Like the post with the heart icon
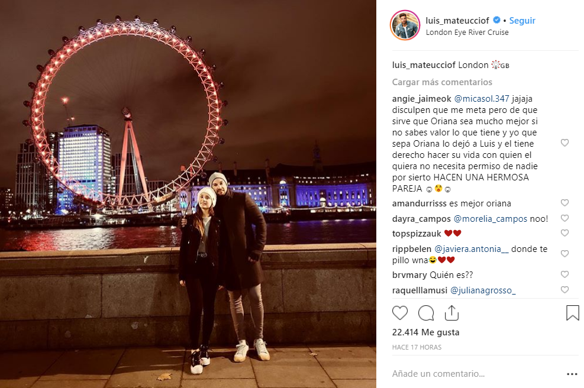 pos(400,313)
